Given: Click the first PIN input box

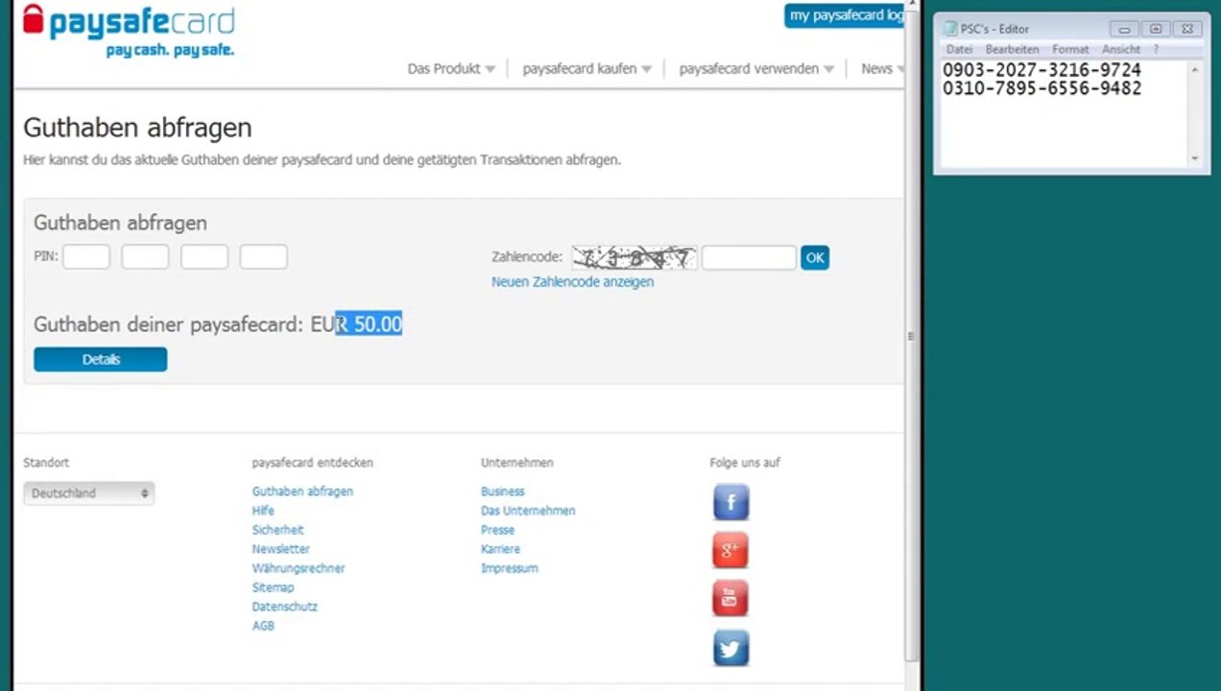Looking at the screenshot, I should click(x=86, y=257).
